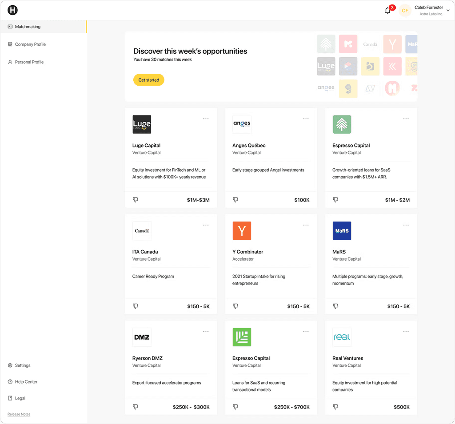Click the Matchmaking sidebar icon
Viewport: 455px width, 424px height.
10,27
